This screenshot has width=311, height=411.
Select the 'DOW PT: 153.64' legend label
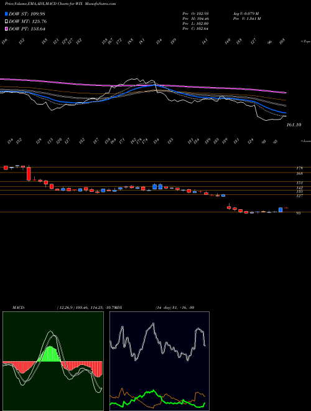(x=27, y=29)
